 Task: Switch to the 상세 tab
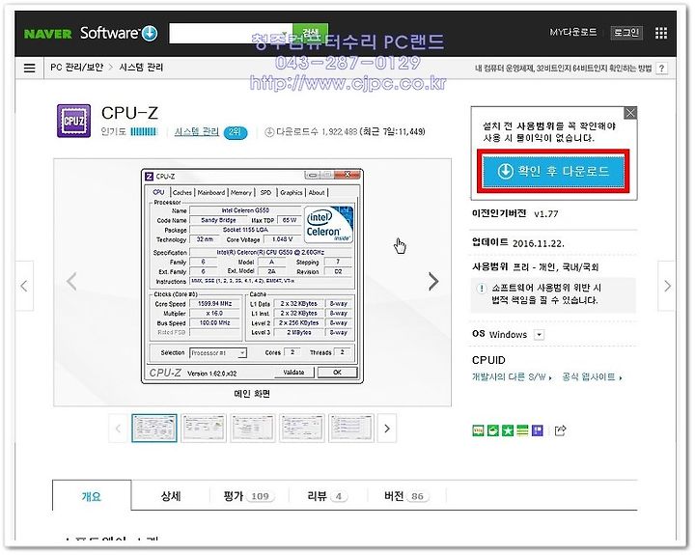tap(171, 496)
